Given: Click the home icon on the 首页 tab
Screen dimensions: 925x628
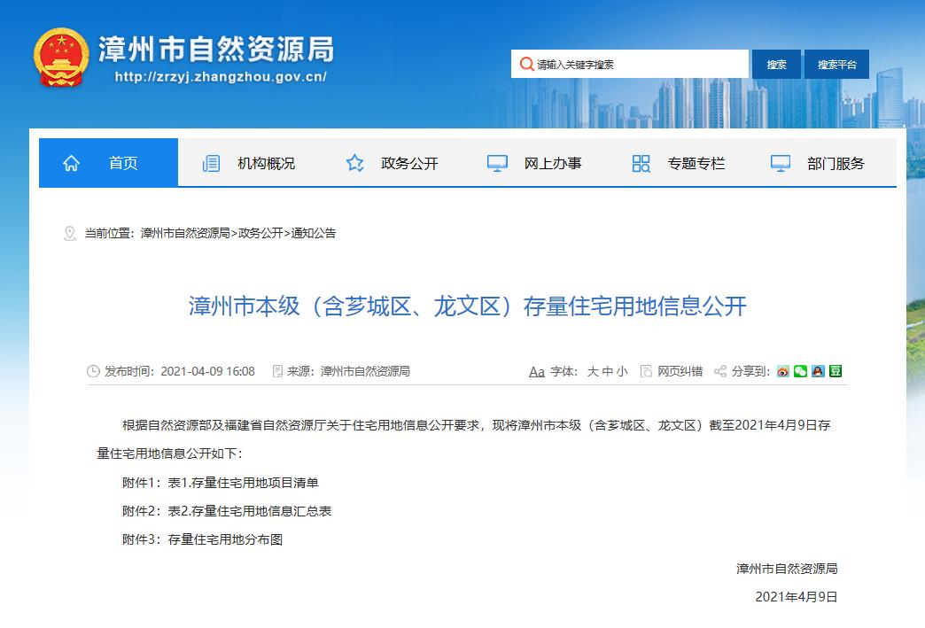Looking at the screenshot, I should [x=71, y=163].
